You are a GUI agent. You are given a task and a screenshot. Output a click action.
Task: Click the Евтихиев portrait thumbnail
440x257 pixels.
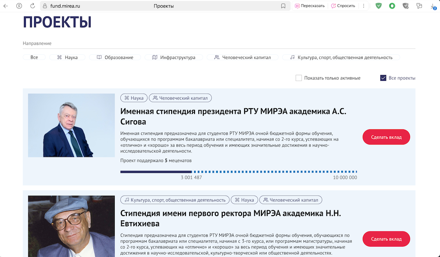pos(71,226)
